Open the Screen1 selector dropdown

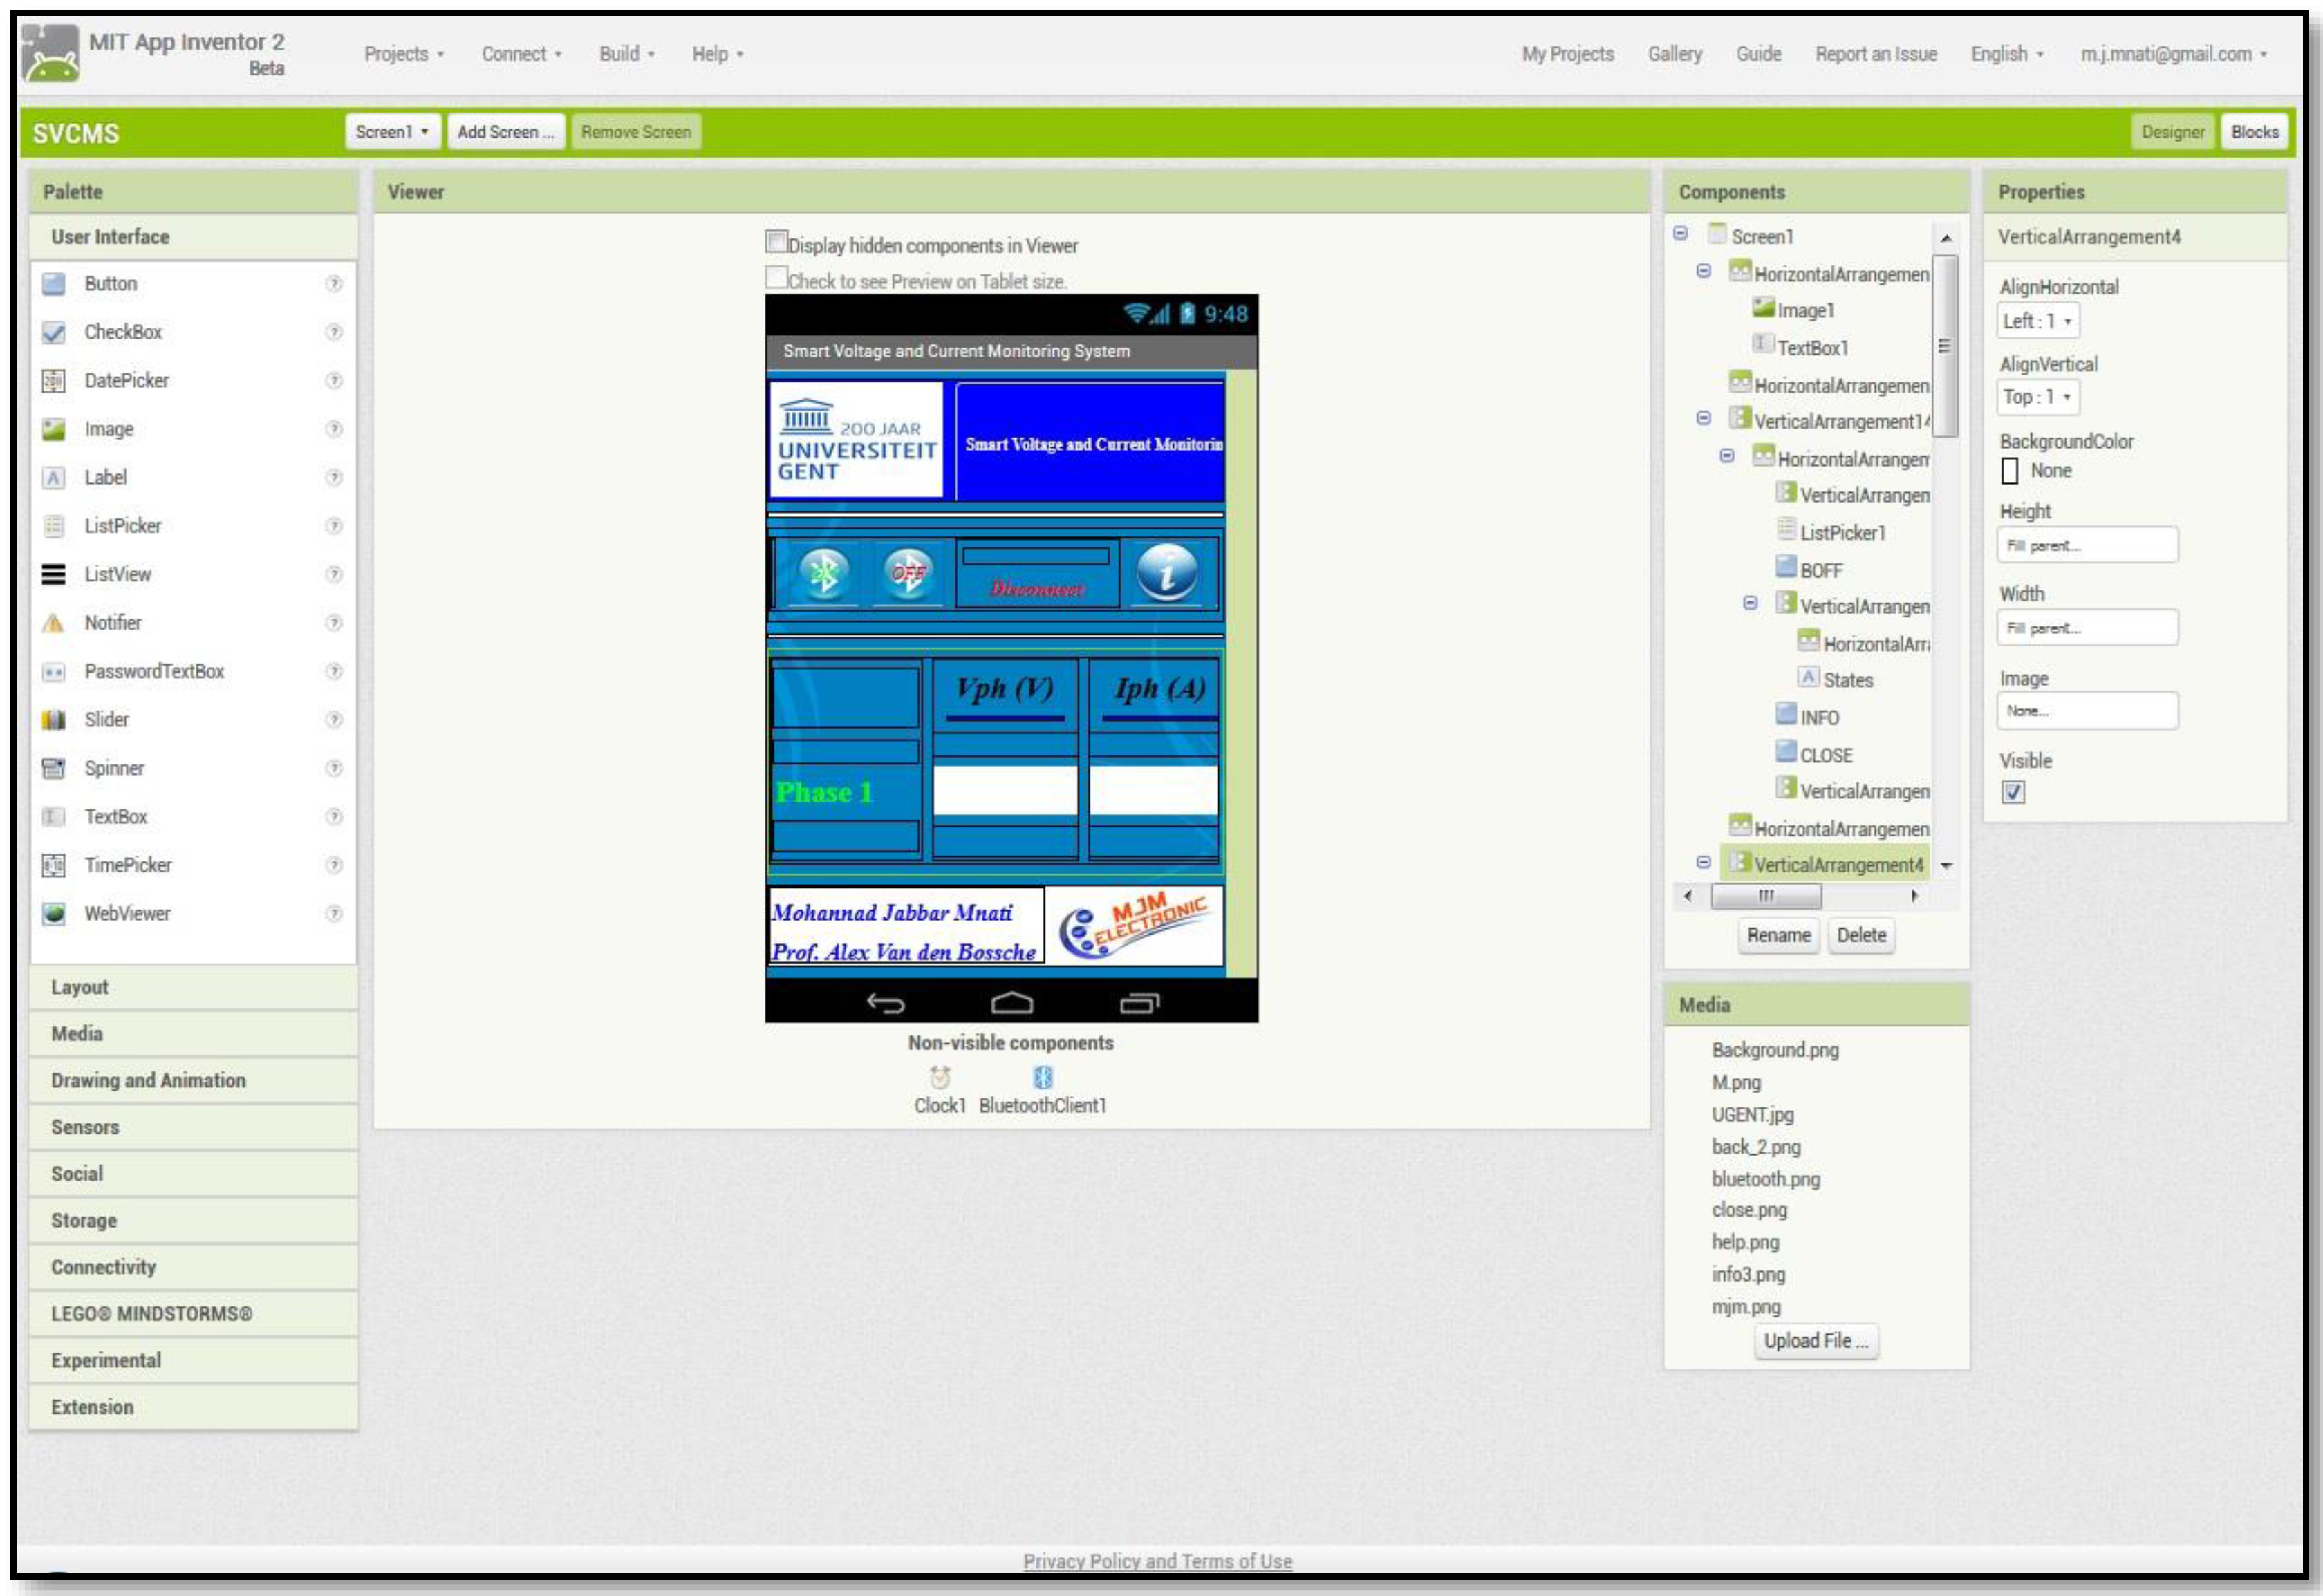tap(392, 132)
